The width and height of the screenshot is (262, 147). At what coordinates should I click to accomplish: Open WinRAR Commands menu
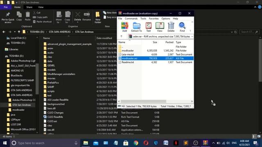(131, 18)
